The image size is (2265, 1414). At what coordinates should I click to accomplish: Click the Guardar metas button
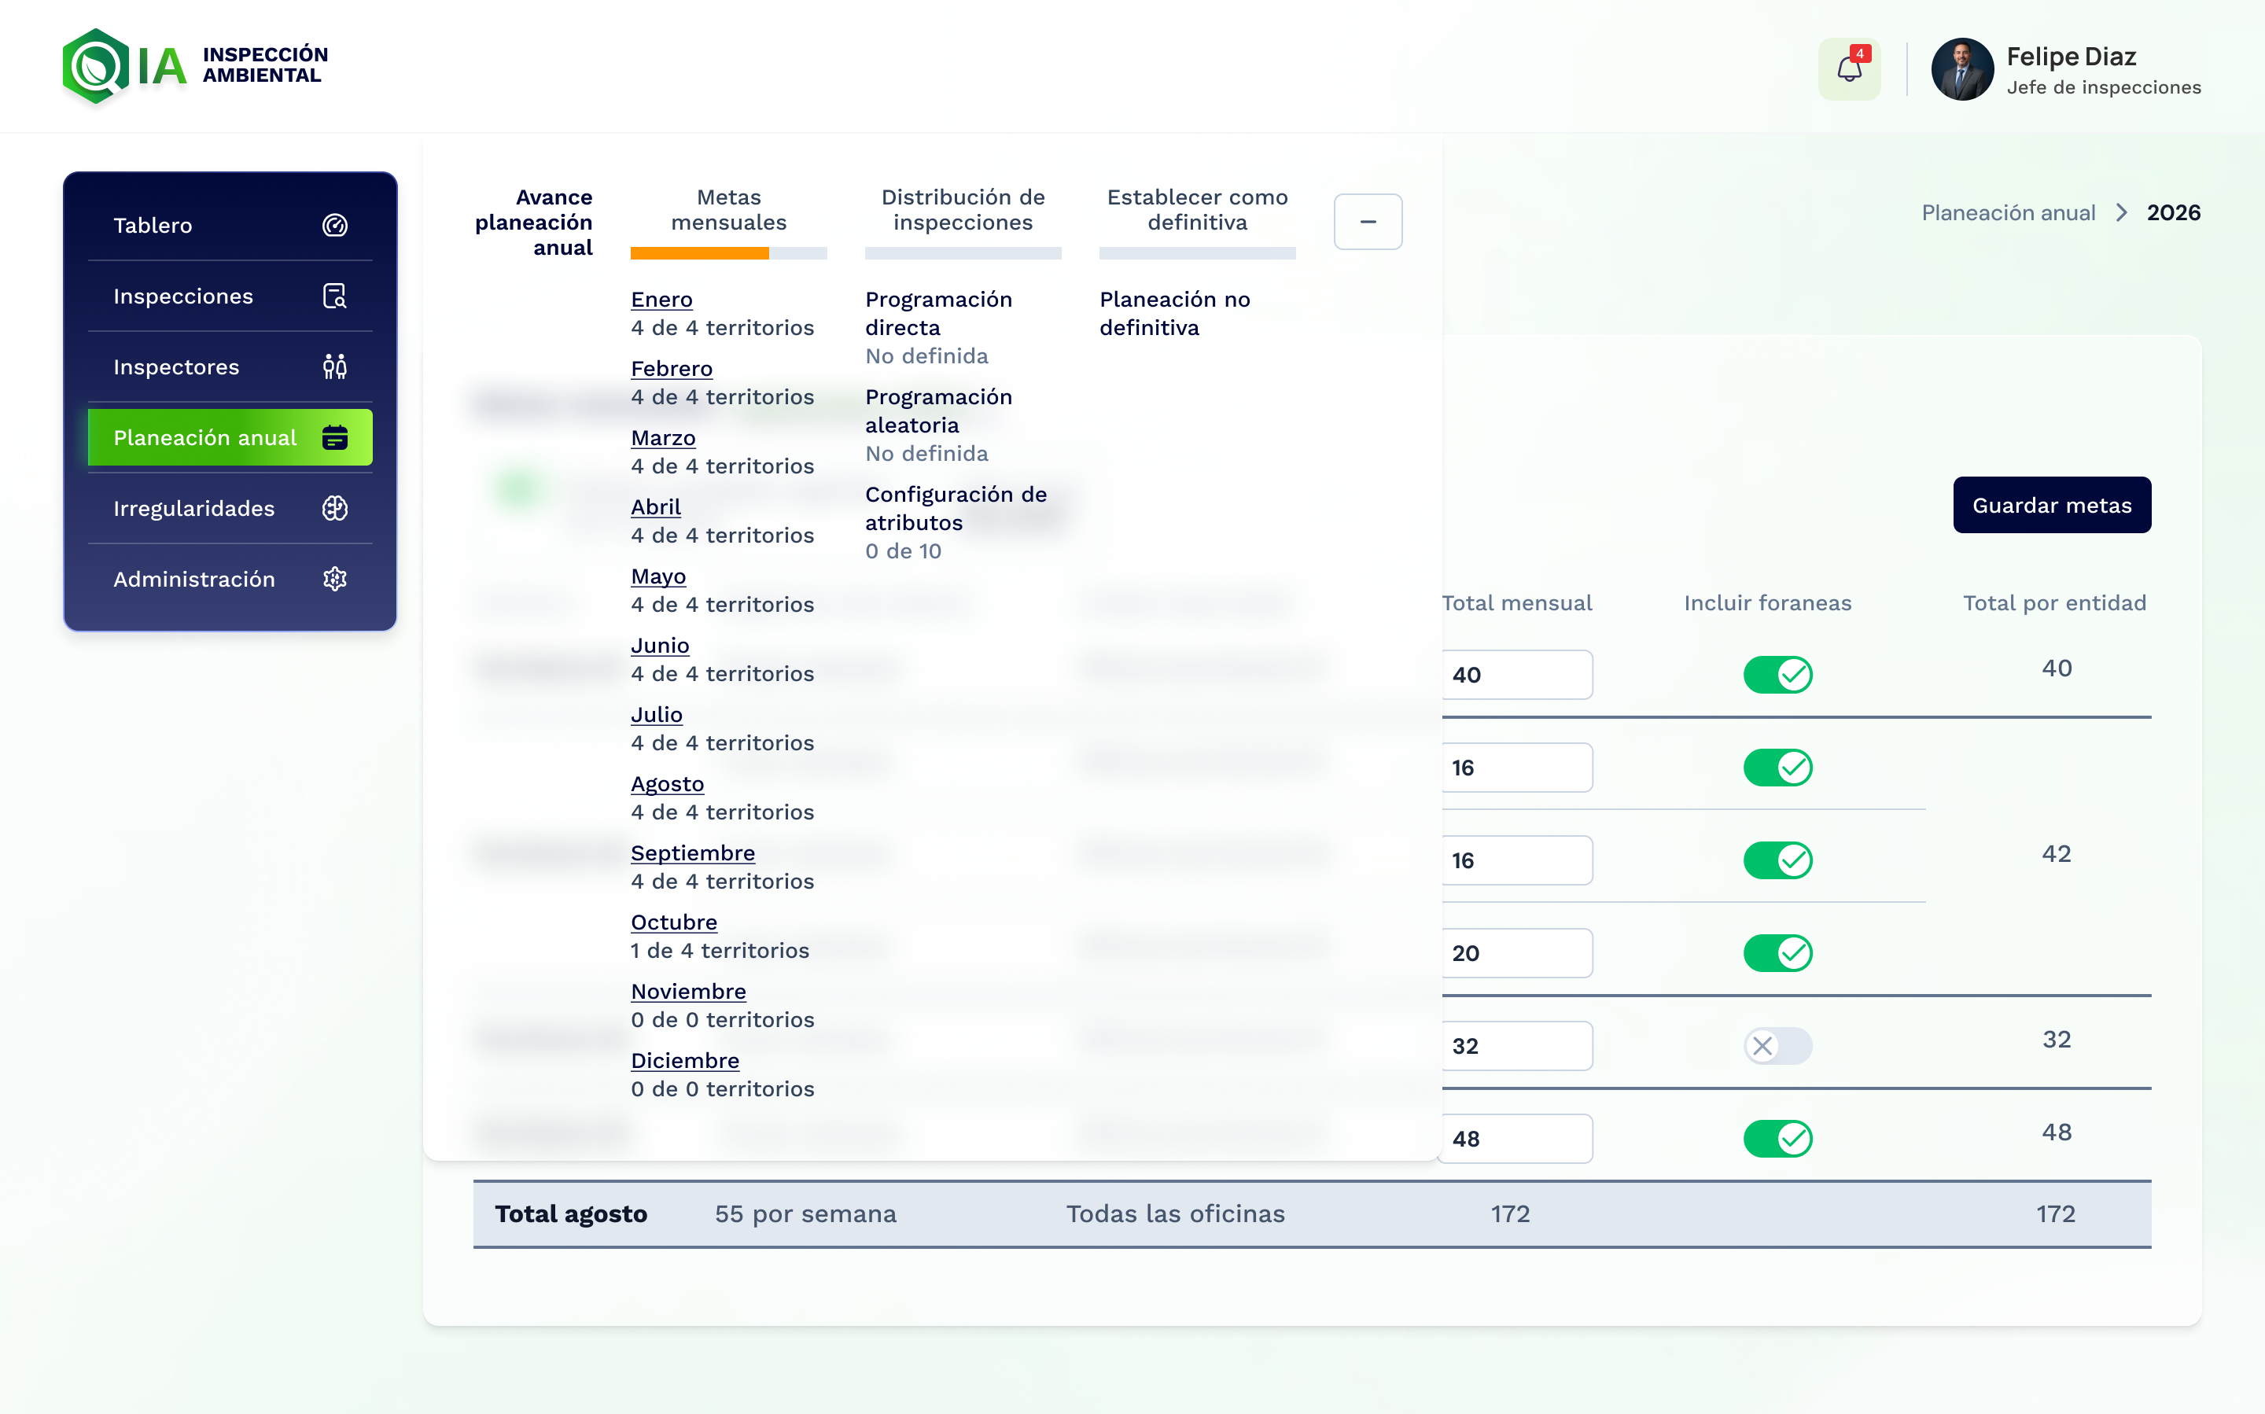click(x=2051, y=505)
